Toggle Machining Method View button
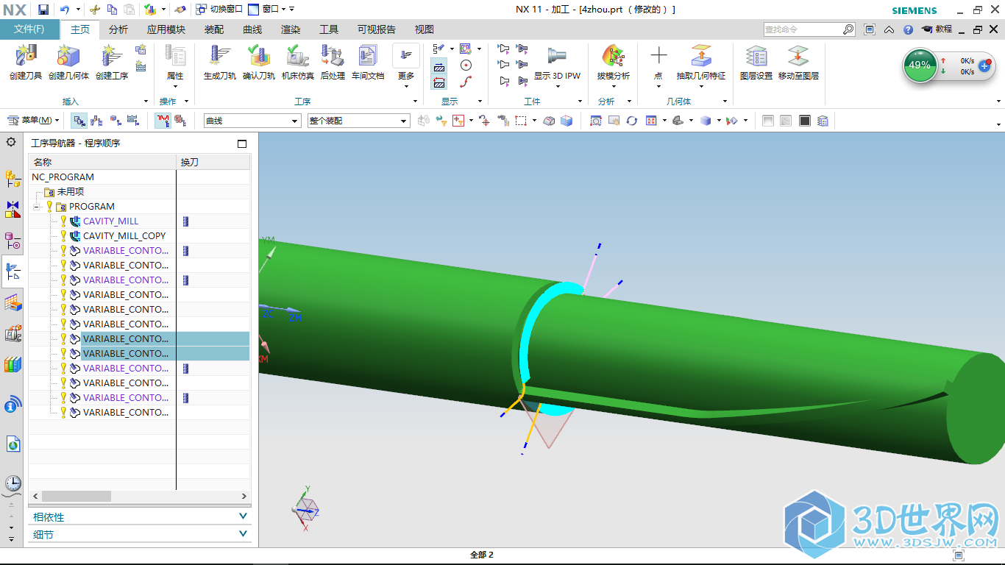This screenshot has height=565, width=1005. point(133,121)
